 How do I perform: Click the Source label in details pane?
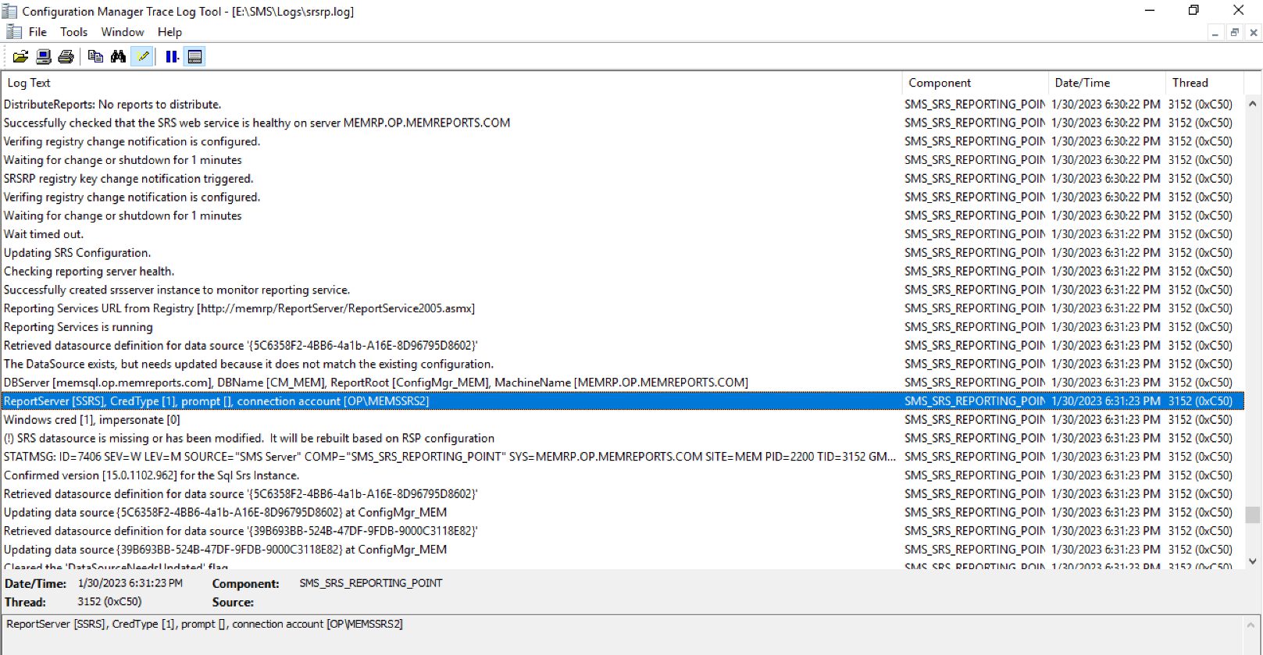click(233, 603)
